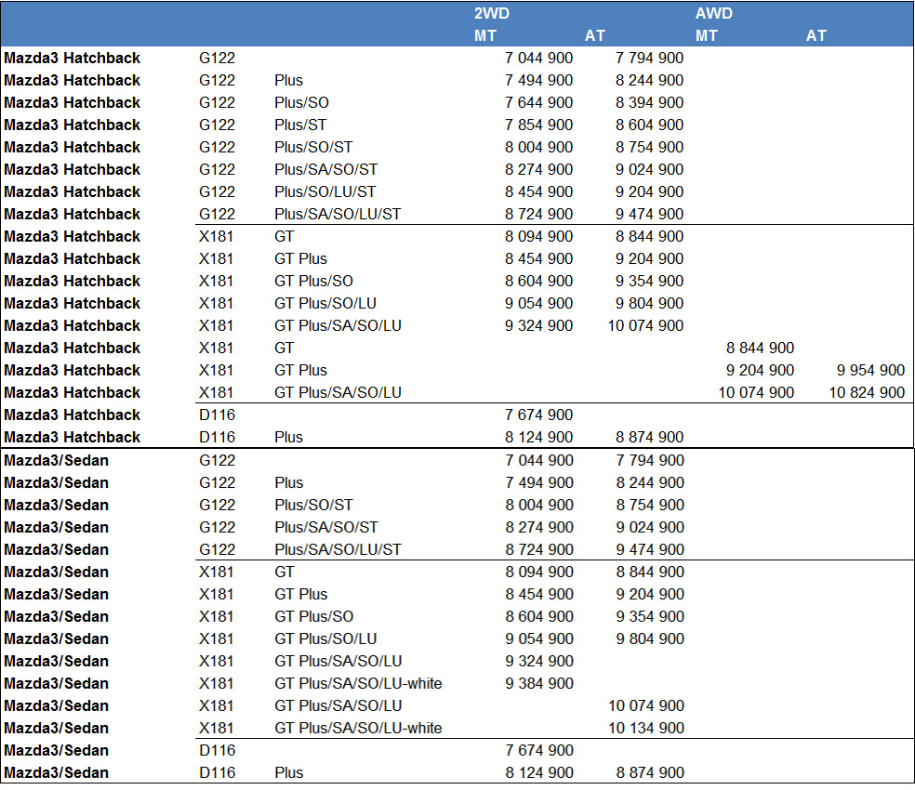Select Hatchback GT Plus/SA/SO/LU 2WD AT 10 074 900
915x790 pixels.
(x=645, y=325)
